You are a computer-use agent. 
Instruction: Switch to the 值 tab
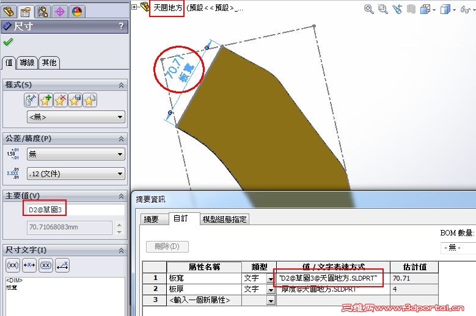pyautogui.click(x=9, y=63)
